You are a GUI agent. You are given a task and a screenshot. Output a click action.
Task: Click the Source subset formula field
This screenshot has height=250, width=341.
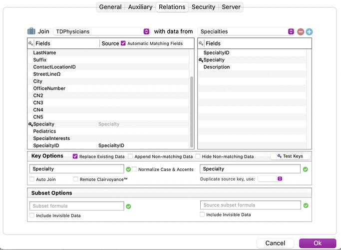251,205
